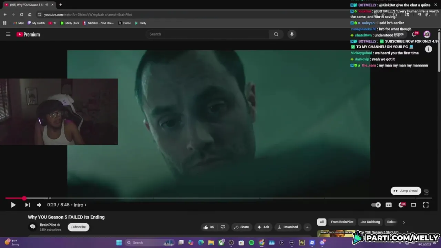
Task: Close the chat overlay with X
Action: click(435, 5)
